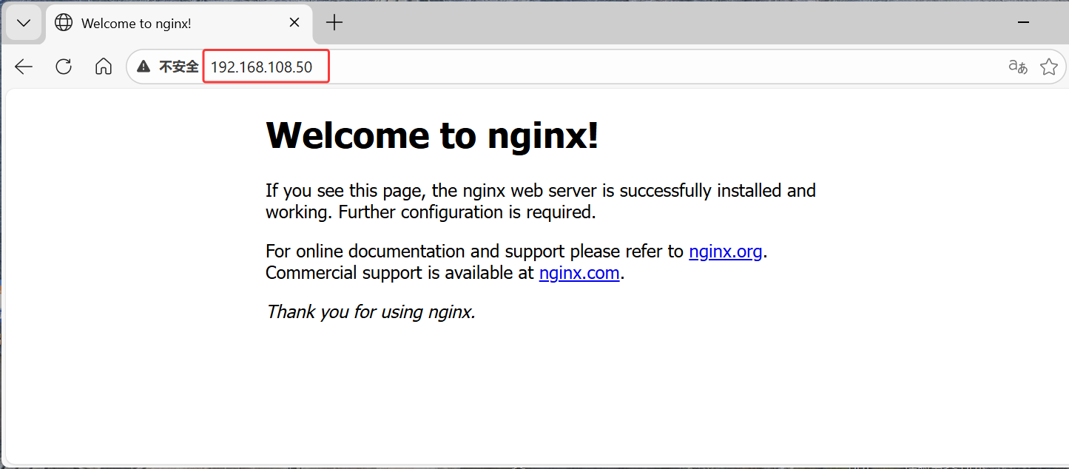Go to the home page icon
Screen dimensions: 1069x469
coord(104,67)
